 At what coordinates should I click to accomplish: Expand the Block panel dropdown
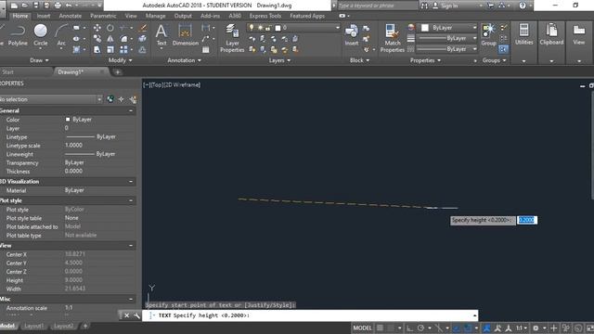pos(359,60)
